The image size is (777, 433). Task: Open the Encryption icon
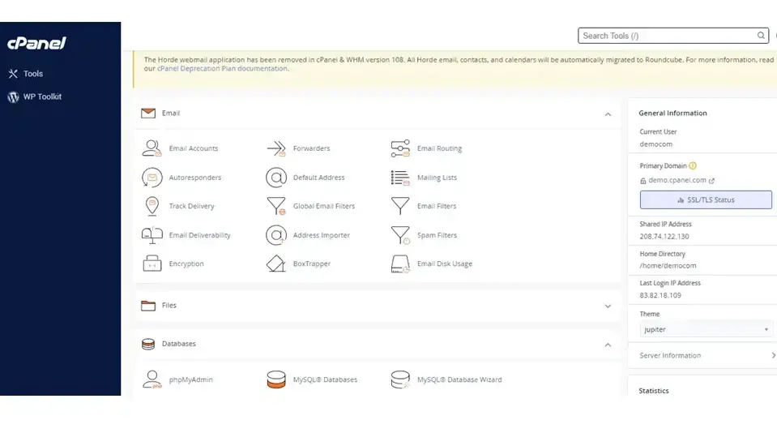[x=152, y=264]
